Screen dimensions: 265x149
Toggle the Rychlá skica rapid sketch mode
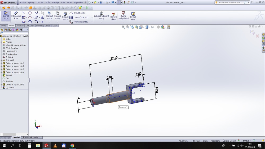(x=133, y=16)
